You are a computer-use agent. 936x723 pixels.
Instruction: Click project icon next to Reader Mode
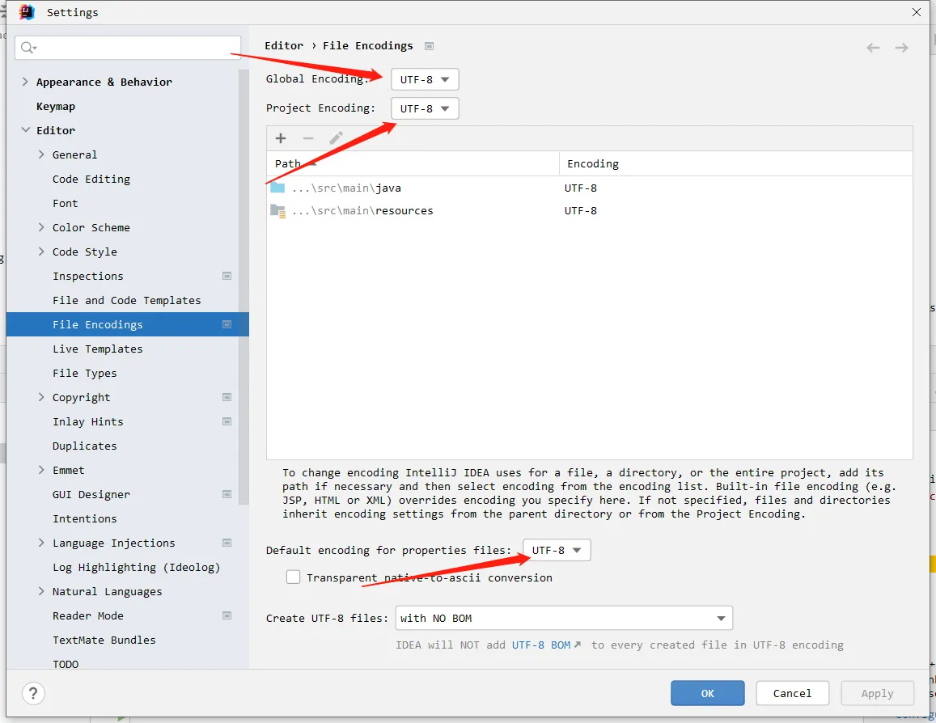[227, 615]
